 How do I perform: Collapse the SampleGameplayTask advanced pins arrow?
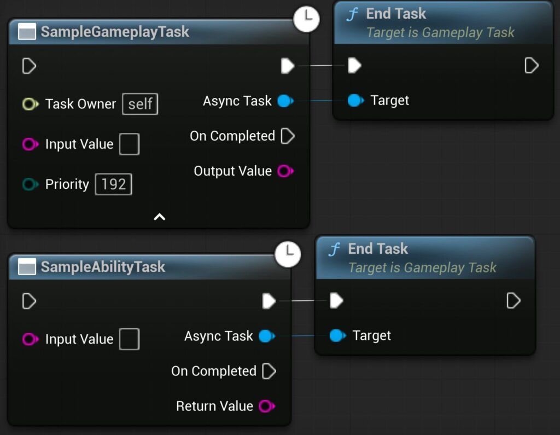pos(159,217)
